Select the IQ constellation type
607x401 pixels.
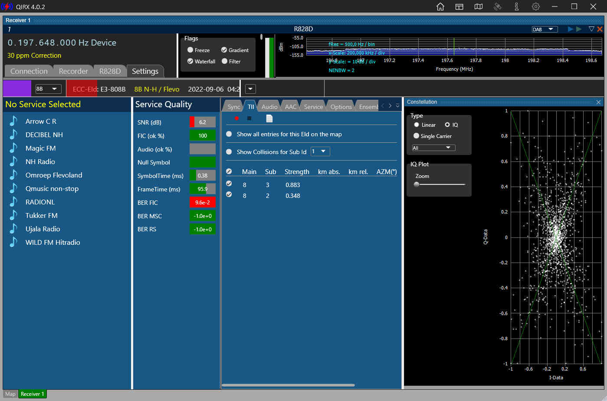447,125
